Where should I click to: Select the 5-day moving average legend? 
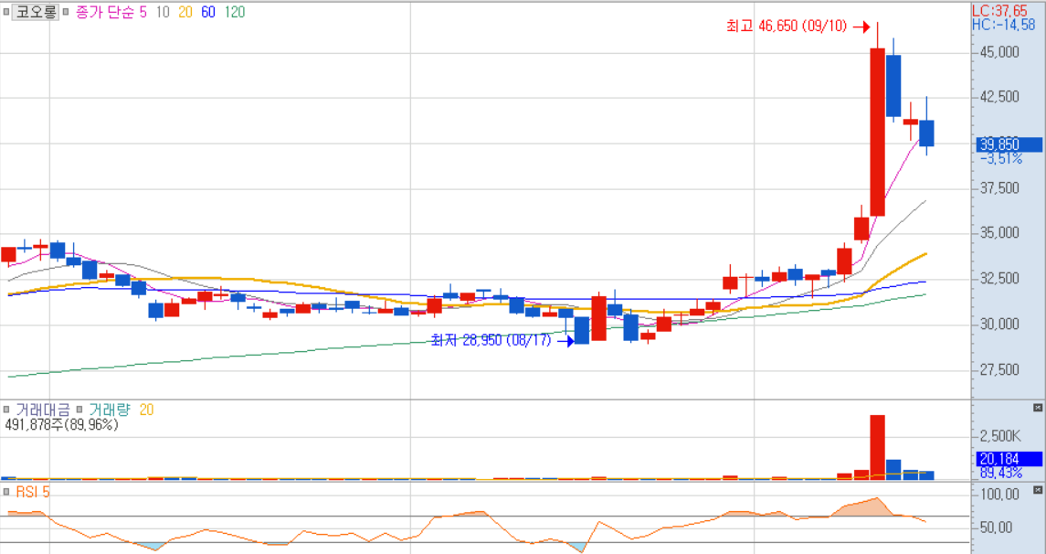143,12
